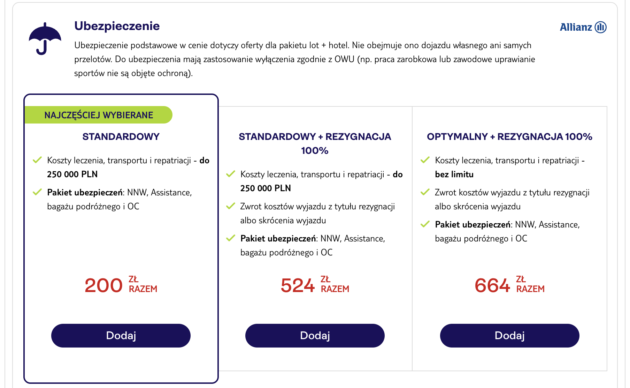The width and height of the screenshot is (630, 388).
Task: Click checkmark beside Optymalny Pakiet ubezpieczeń
Action: tap(425, 224)
